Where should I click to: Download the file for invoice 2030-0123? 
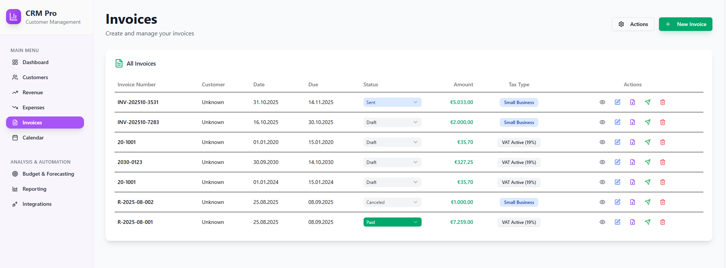point(633,162)
